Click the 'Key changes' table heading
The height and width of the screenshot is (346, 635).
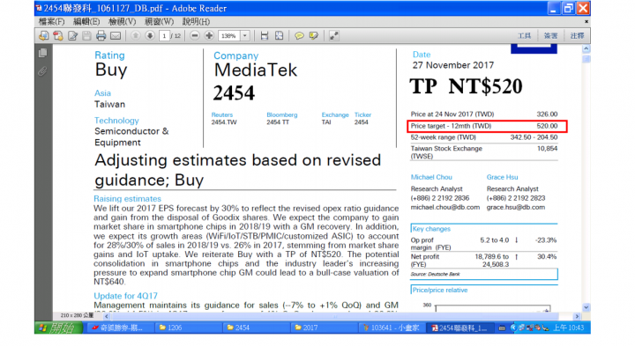click(x=431, y=229)
